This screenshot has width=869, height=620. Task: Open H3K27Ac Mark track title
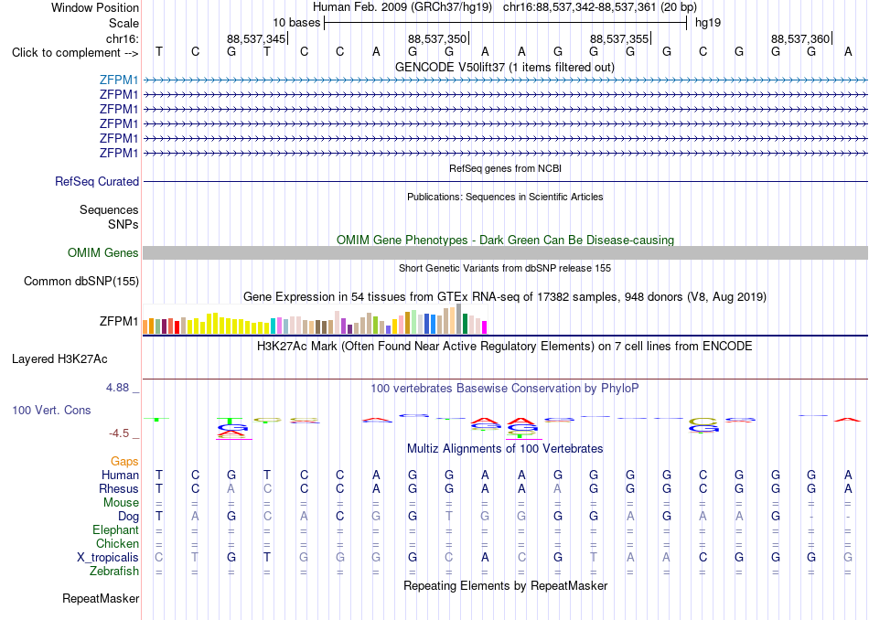505,347
